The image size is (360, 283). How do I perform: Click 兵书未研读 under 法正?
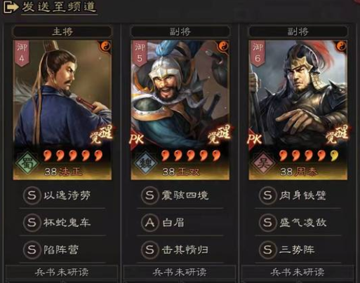[62, 272]
